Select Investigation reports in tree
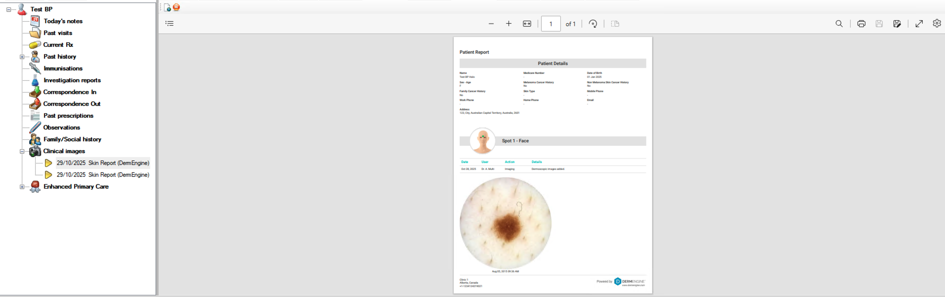This screenshot has height=297, width=945. [72, 80]
